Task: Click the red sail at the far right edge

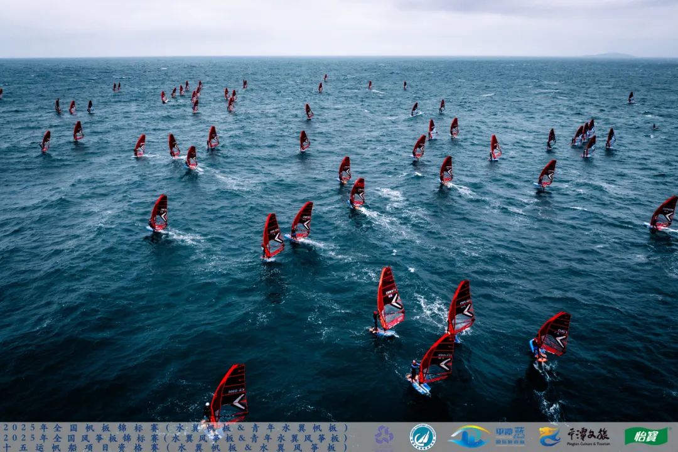Action: [x=664, y=213]
